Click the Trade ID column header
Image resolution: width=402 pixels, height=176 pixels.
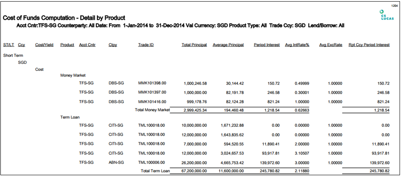click(x=146, y=45)
